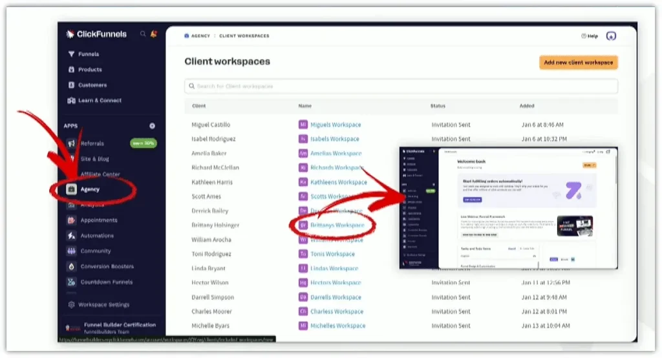662x358 pixels.
Task: Click Add new client workspace button
Action: tap(578, 63)
